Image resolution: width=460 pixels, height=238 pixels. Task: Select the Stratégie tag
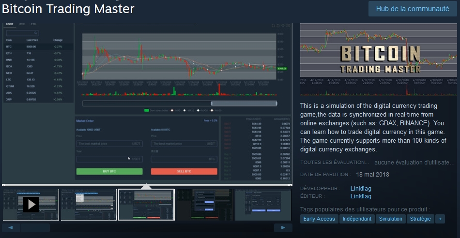[x=420, y=219]
